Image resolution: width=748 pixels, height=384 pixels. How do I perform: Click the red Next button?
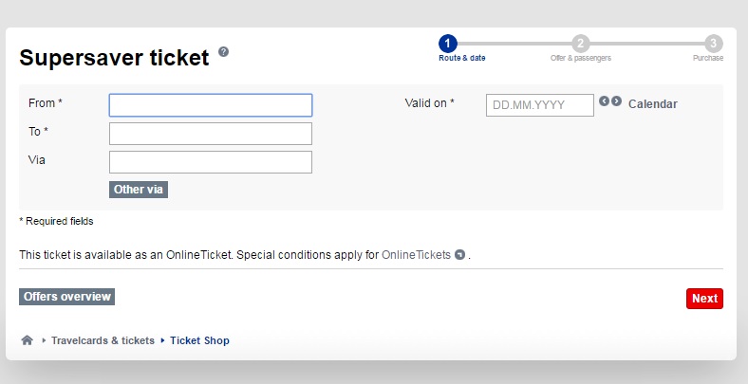click(x=704, y=299)
